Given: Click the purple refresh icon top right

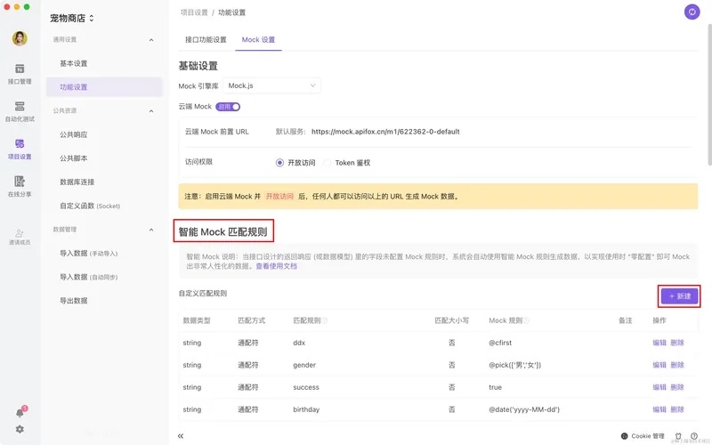Looking at the screenshot, I should click(x=692, y=12).
